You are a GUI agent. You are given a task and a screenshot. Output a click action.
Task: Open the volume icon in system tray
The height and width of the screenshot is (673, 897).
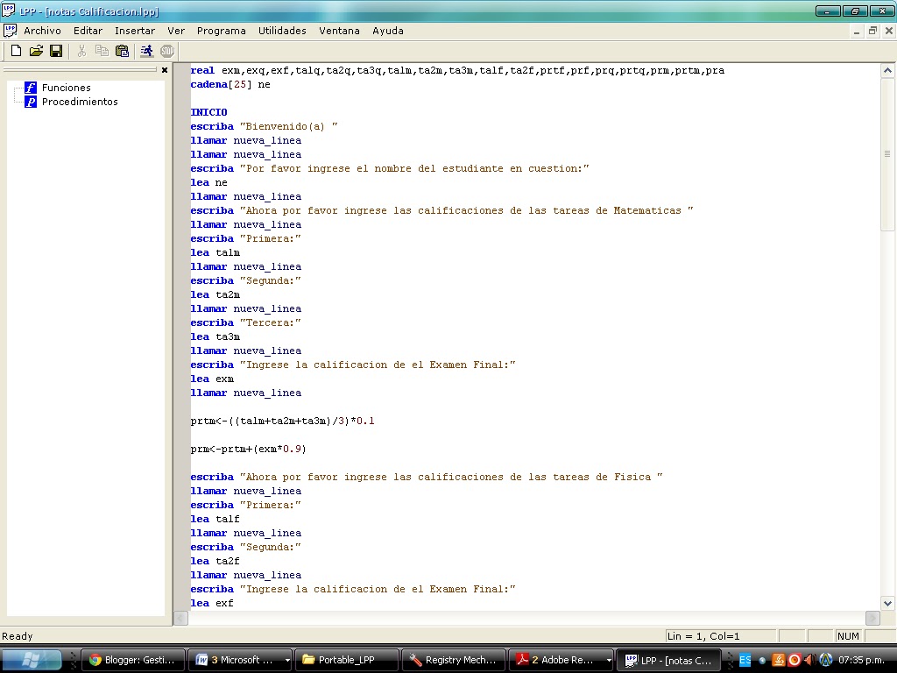tap(810, 660)
